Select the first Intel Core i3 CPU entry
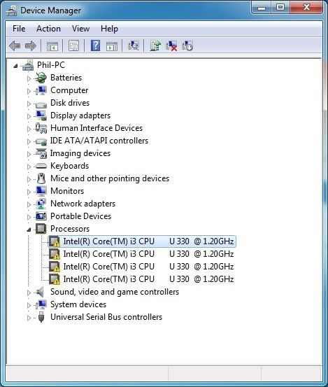The image size is (328, 387). pos(142,241)
